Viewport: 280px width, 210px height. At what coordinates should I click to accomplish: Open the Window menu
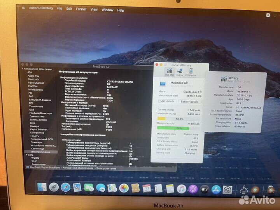pyautogui.click(x=107, y=10)
